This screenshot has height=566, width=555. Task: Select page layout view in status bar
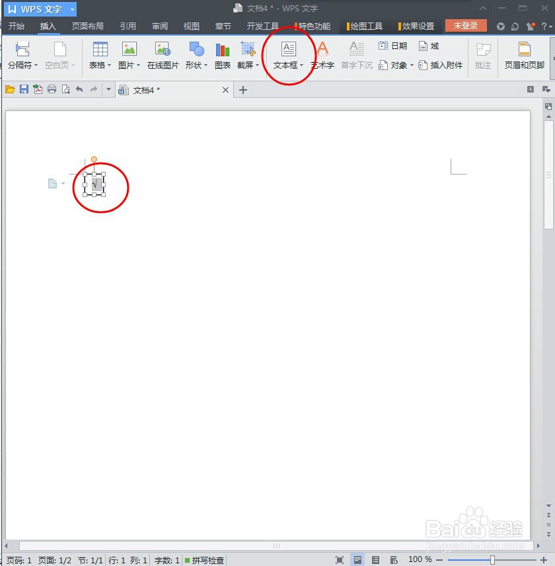point(357,560)
